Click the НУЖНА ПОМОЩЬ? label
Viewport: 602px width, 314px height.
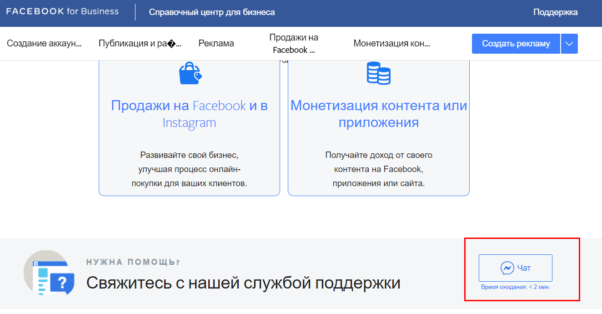click(x=133, y=262)
